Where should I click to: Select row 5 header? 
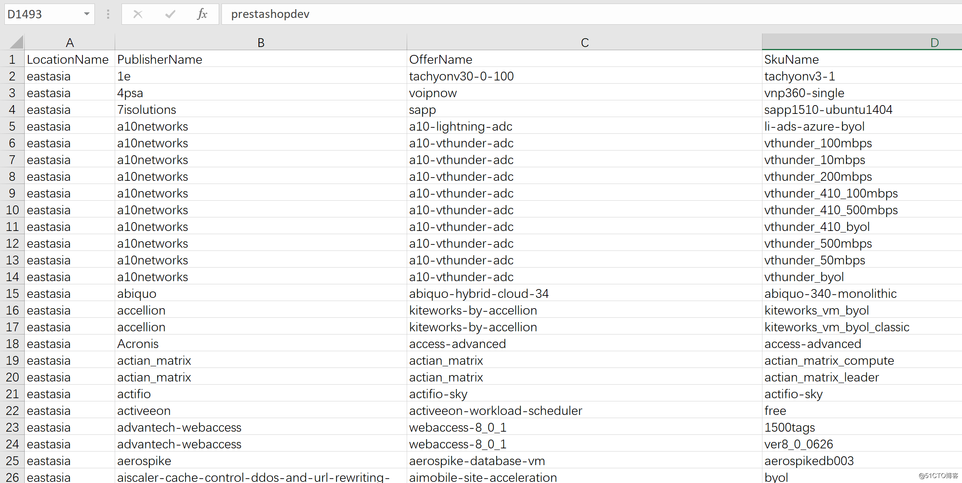(x=12, y=126)
